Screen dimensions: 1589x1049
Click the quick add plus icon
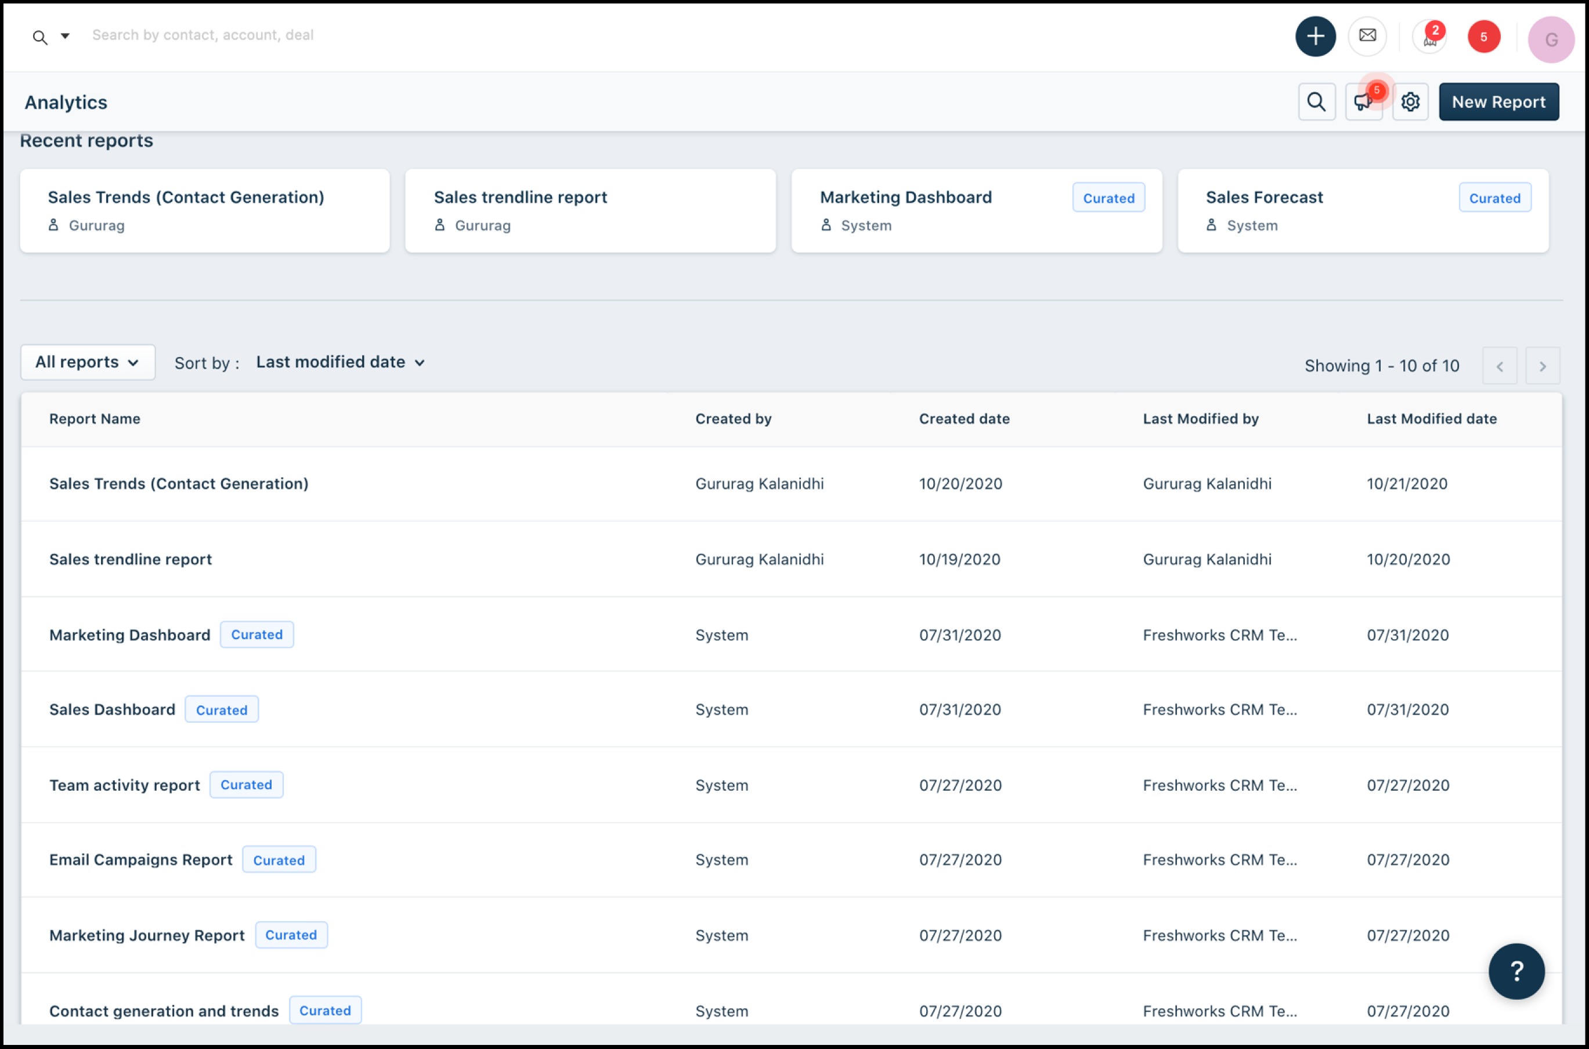tap(1315, 36)
